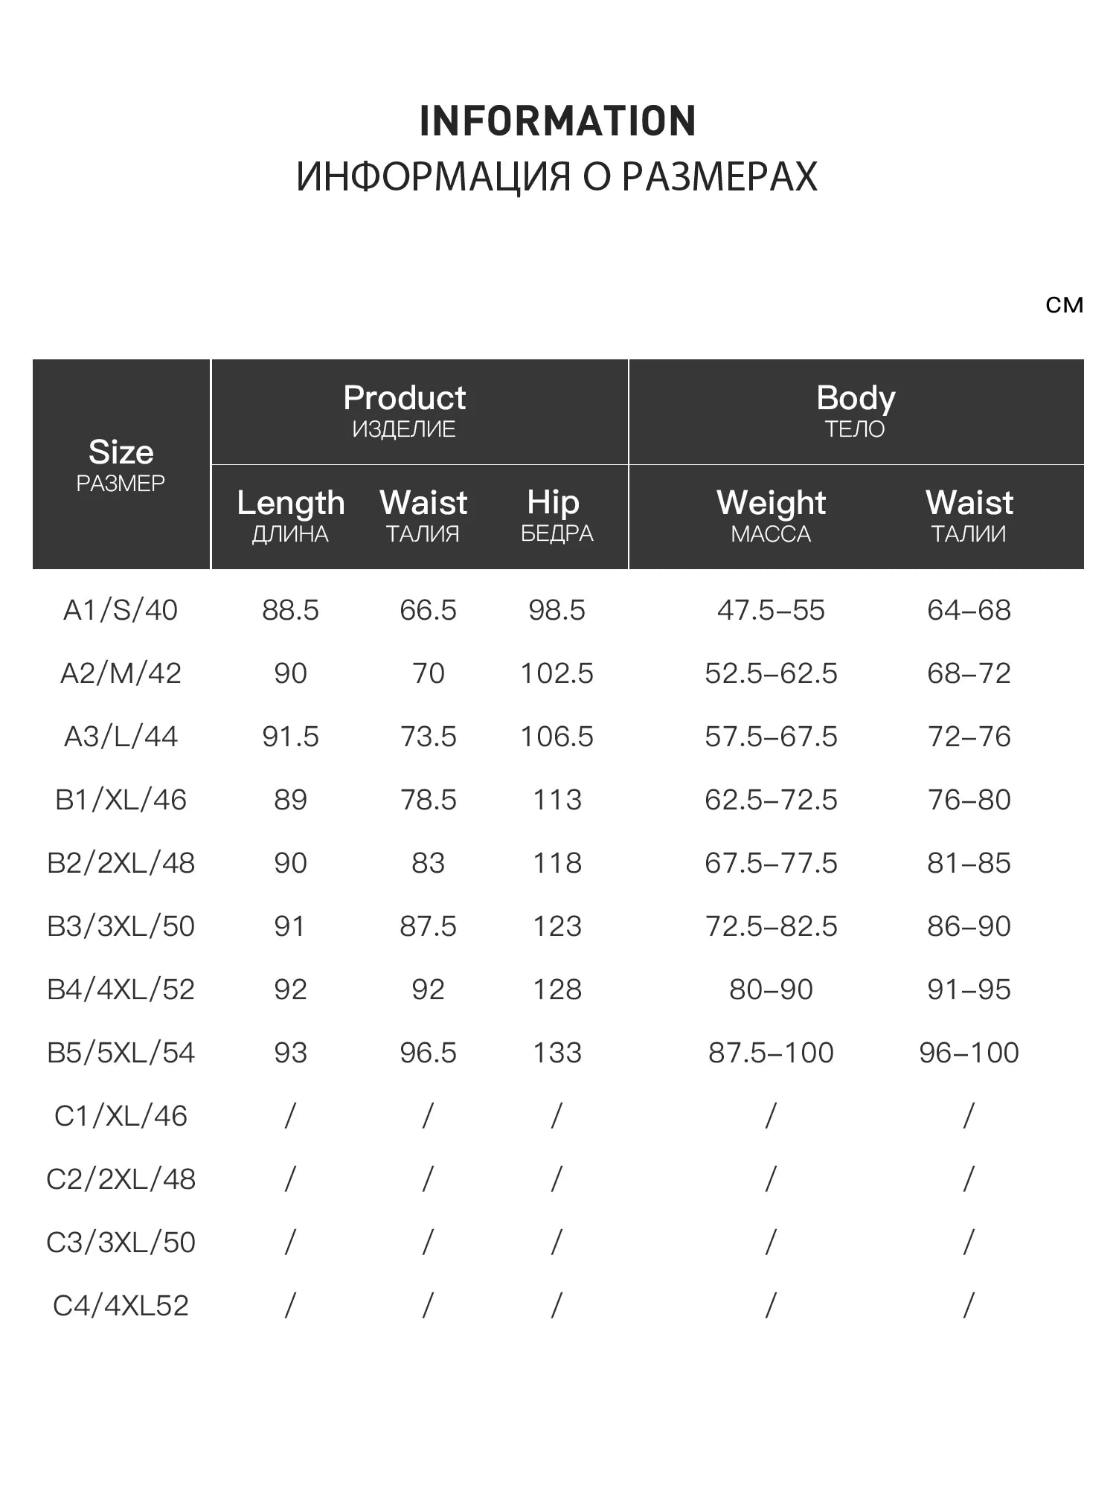Image resolution: width=1116 pixels, height=1488 pixels.
Task: Click the см unit label
Action: coord(1064,304)
